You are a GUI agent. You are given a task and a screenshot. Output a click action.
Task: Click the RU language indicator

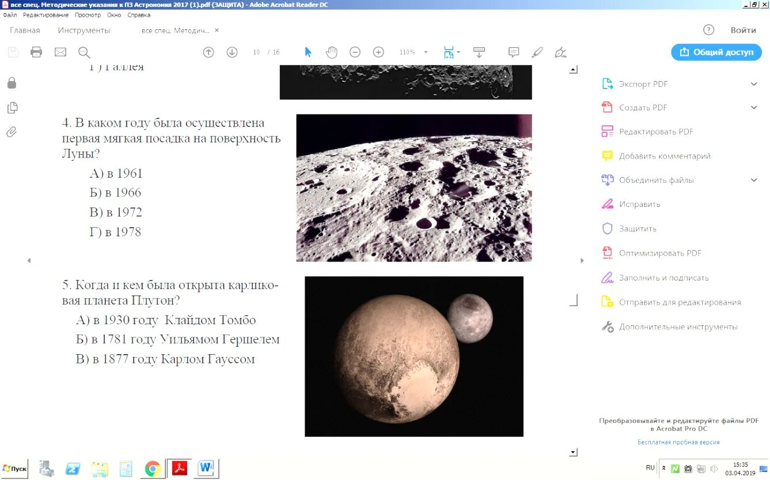(650, 468)
